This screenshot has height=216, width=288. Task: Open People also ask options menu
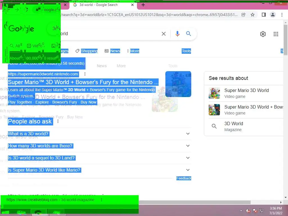[58, 121]
